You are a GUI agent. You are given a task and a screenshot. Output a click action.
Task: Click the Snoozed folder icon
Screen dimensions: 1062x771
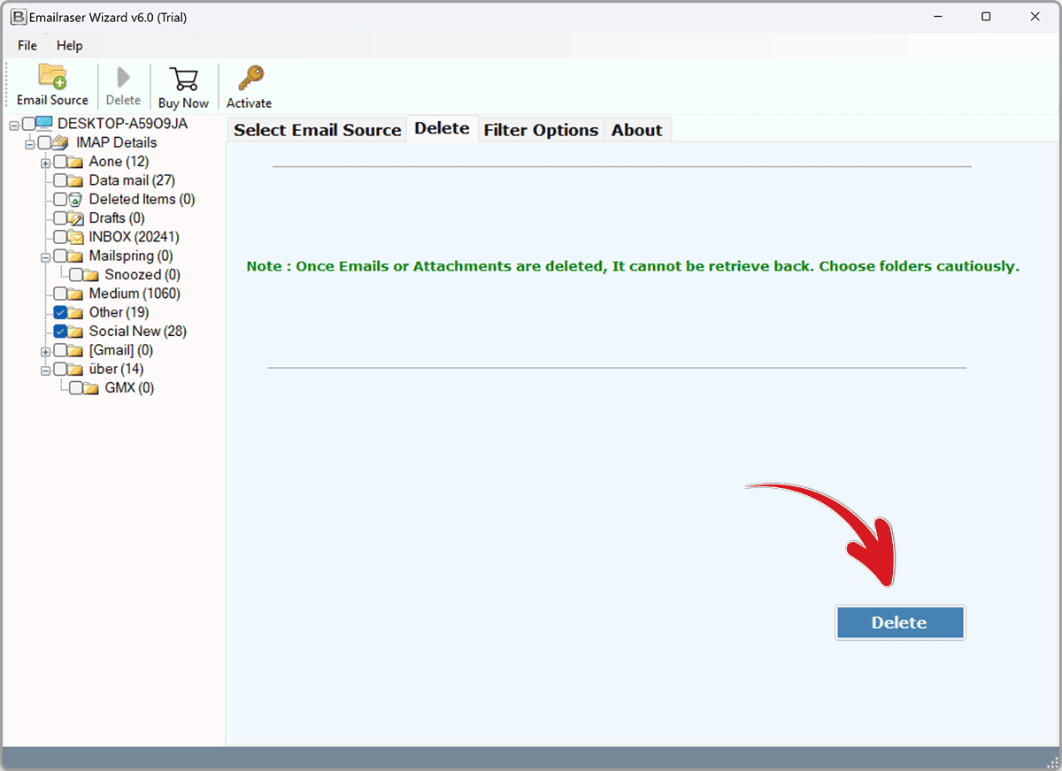[x=92, y=275]
